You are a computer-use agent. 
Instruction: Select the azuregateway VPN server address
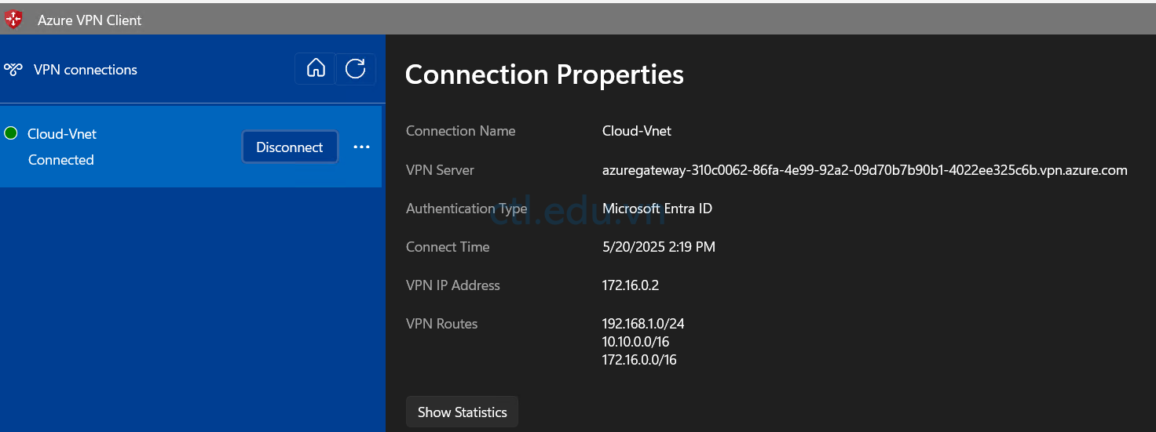tap(865, 170)
